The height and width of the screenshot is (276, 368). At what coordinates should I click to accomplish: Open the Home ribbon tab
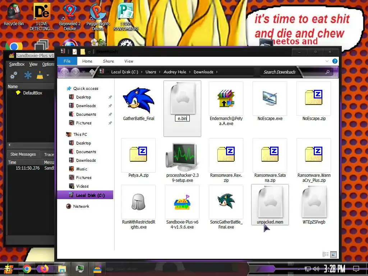pyautogui.click(x=87, y=61)
